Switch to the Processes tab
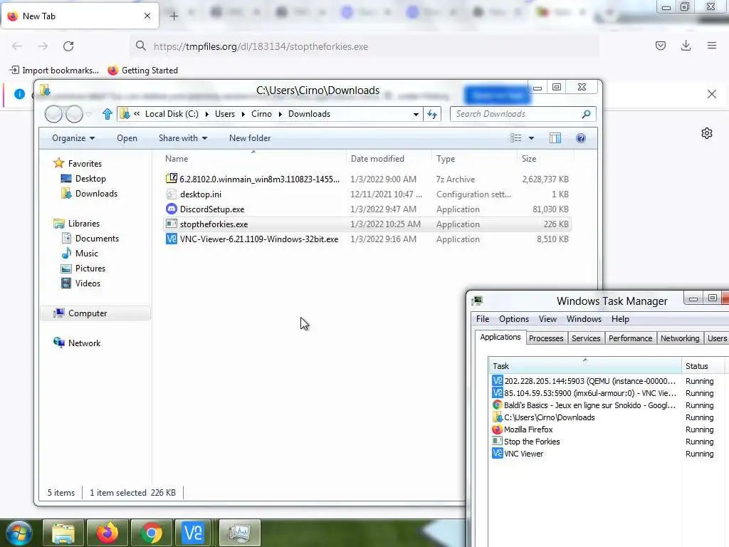Screen dimensions: 729x547 (546, 338)
